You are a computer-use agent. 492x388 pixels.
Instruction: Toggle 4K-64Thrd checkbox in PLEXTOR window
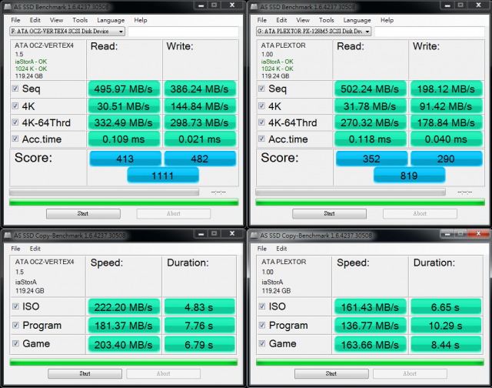click(x=261, y=122)
